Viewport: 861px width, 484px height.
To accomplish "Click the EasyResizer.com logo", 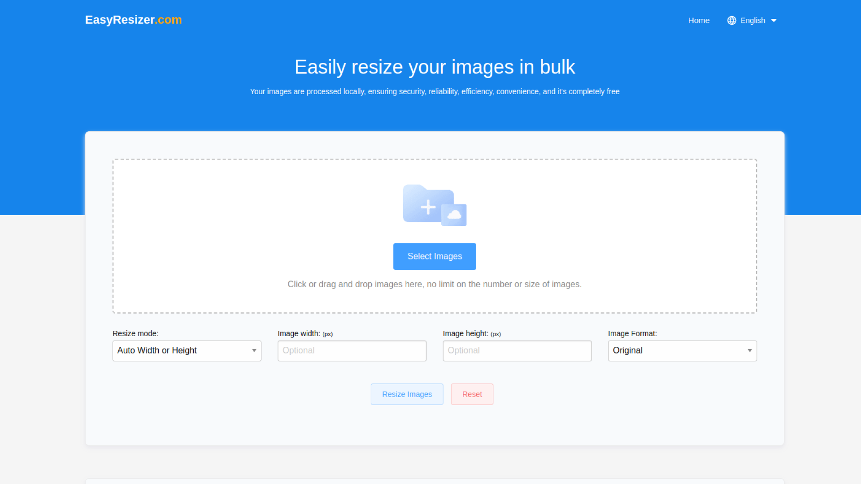I will tap(133, 20).
